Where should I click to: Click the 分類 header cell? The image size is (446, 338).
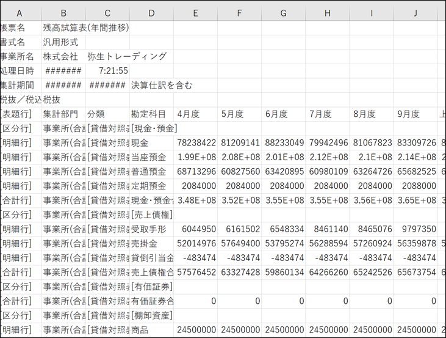107,114
